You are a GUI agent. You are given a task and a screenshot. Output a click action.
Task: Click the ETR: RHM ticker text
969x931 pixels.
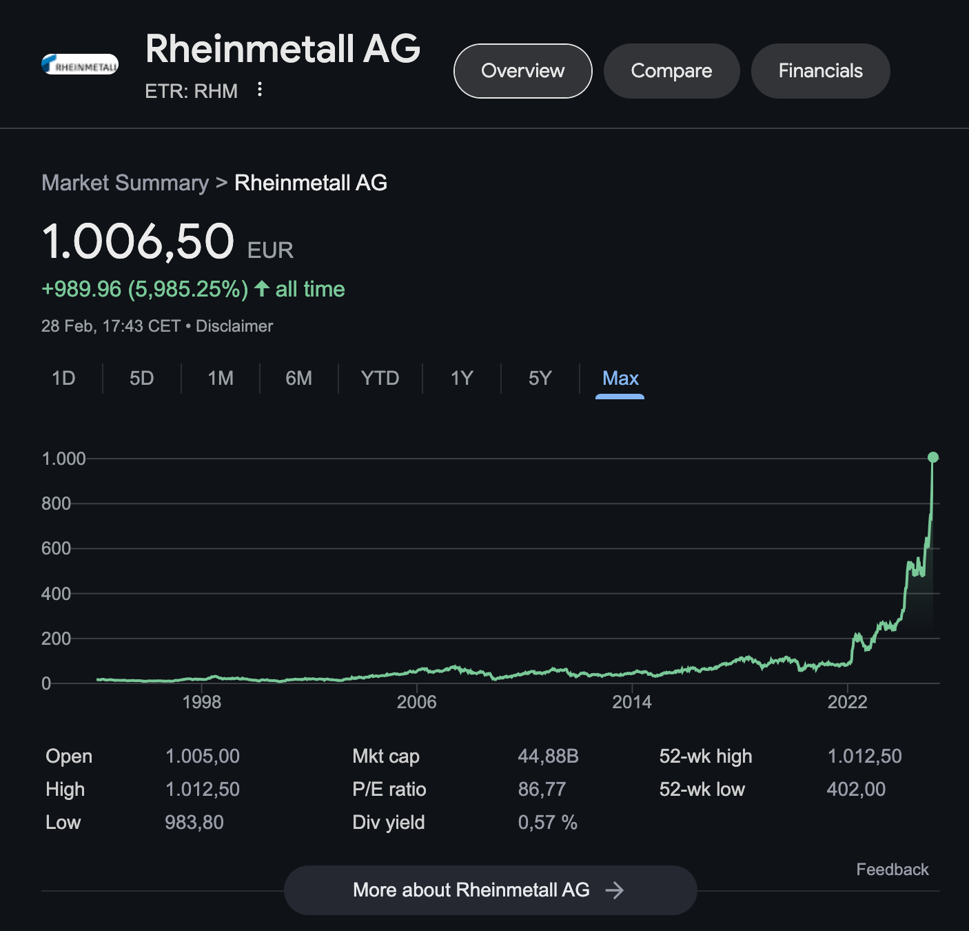pos(191,91)
